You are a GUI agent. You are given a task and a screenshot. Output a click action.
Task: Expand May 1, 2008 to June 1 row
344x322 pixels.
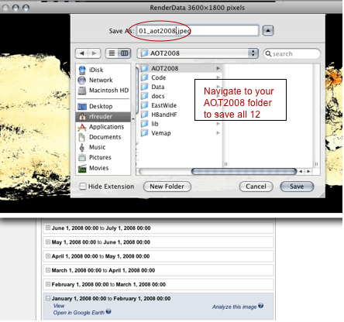(x=48, y=242)
